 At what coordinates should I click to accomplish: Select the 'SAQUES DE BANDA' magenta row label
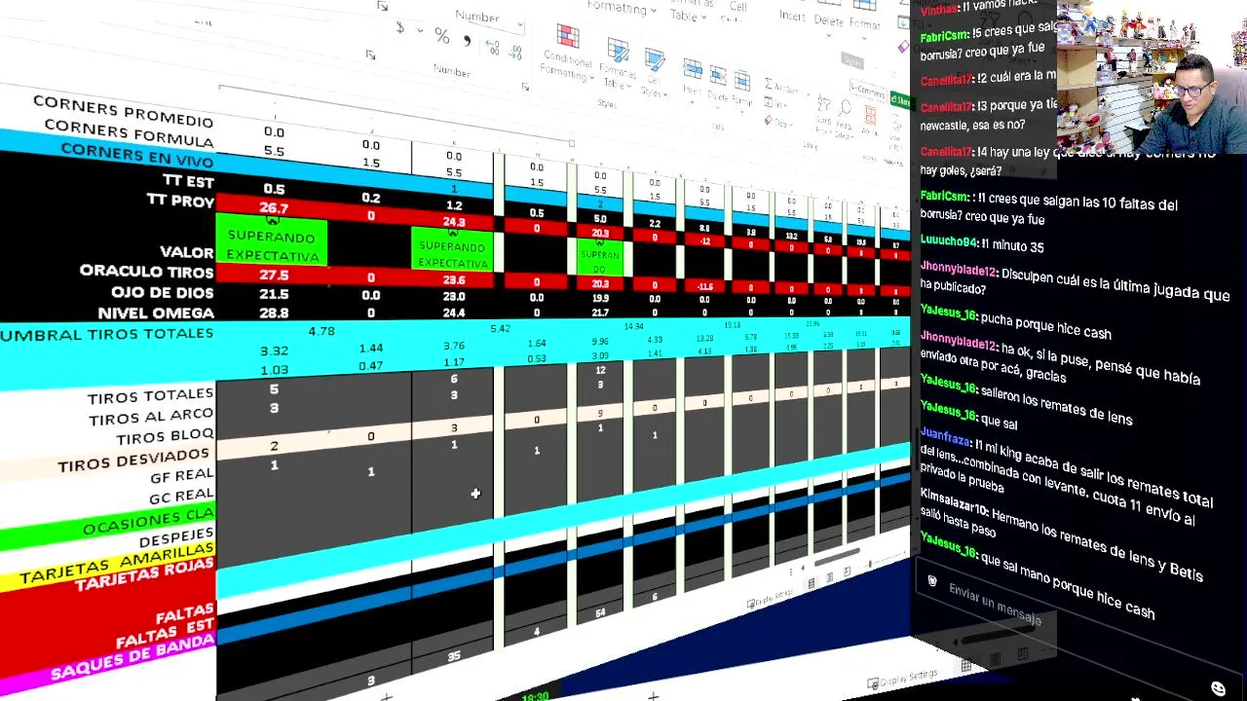132,658
